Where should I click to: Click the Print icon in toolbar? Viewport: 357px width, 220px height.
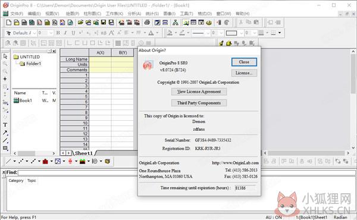coord(147,22)
